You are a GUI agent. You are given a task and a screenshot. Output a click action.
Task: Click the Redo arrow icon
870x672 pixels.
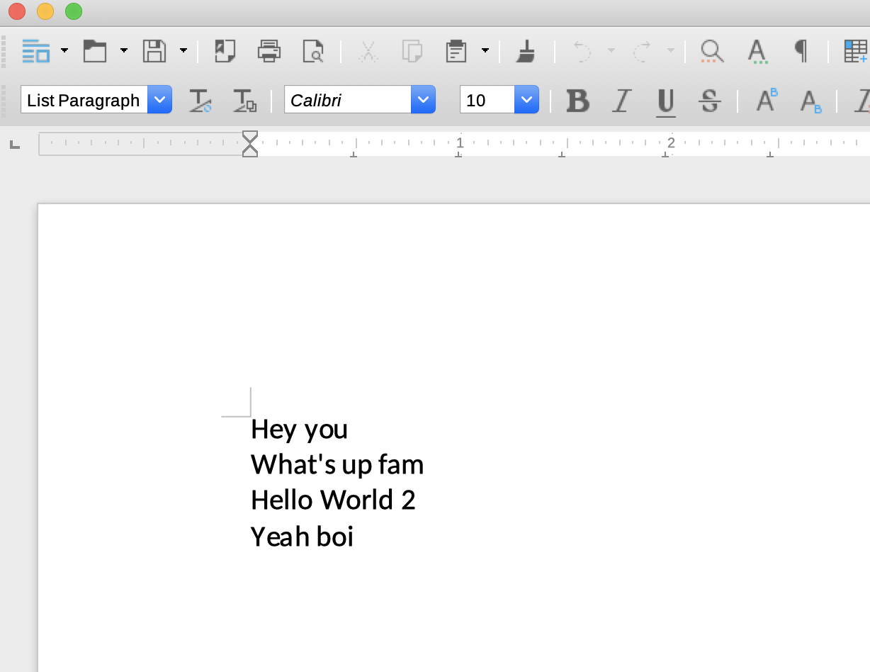coord(642,51)
